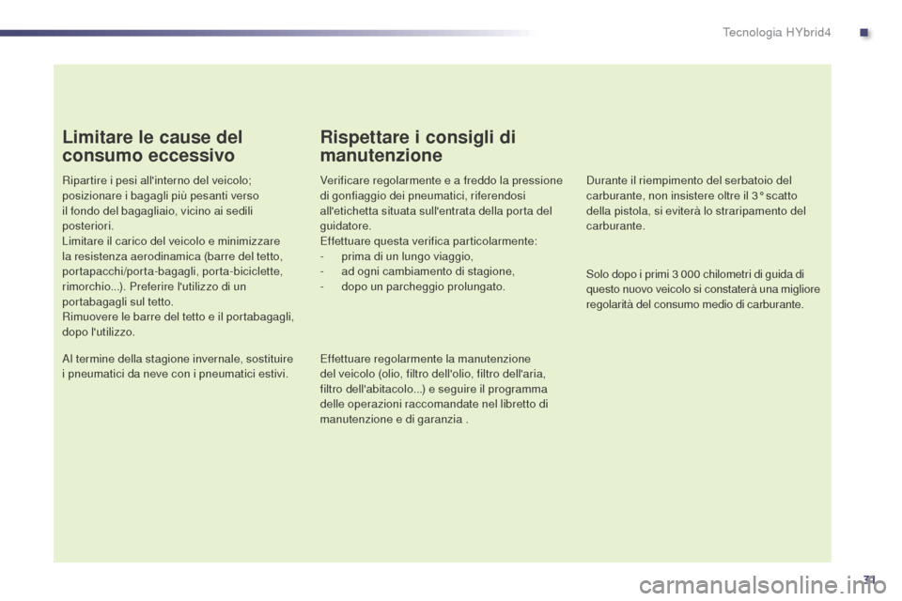The image size is (902, 601).
Task: Click paragraph starting 'Durante il riempimento del serbatoio'
Action: pyautogui.click(x=696, y=203)
